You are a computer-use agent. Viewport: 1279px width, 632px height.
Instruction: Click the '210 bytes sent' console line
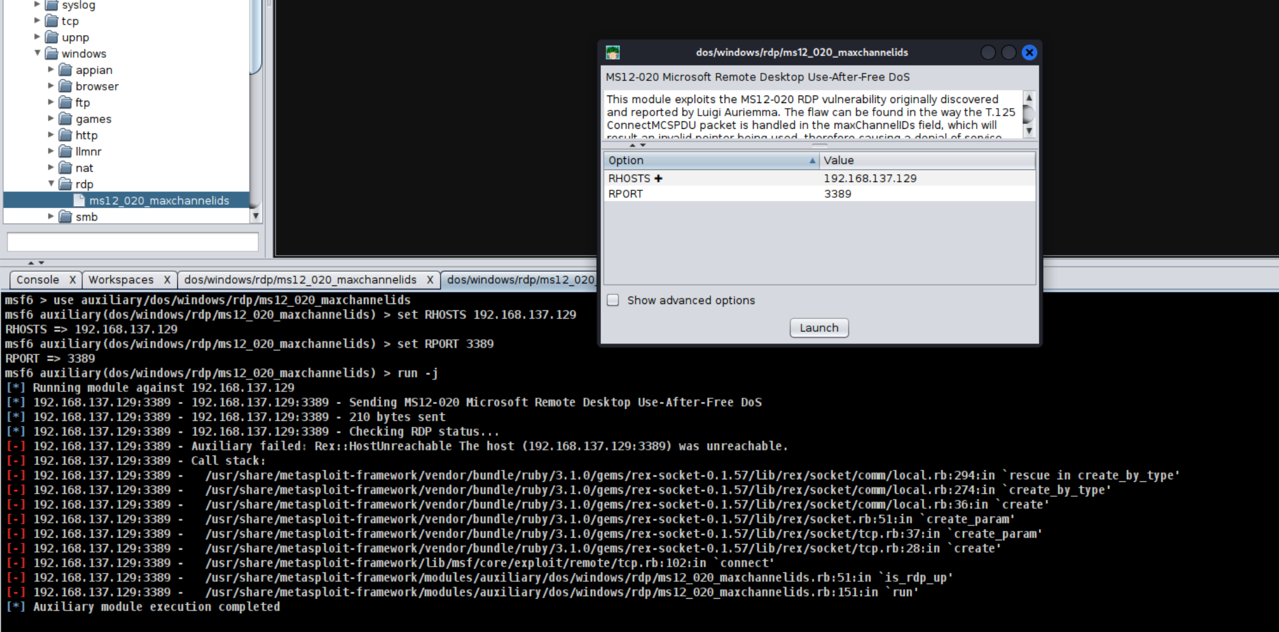pyautogui.click(x=397, y=417)
